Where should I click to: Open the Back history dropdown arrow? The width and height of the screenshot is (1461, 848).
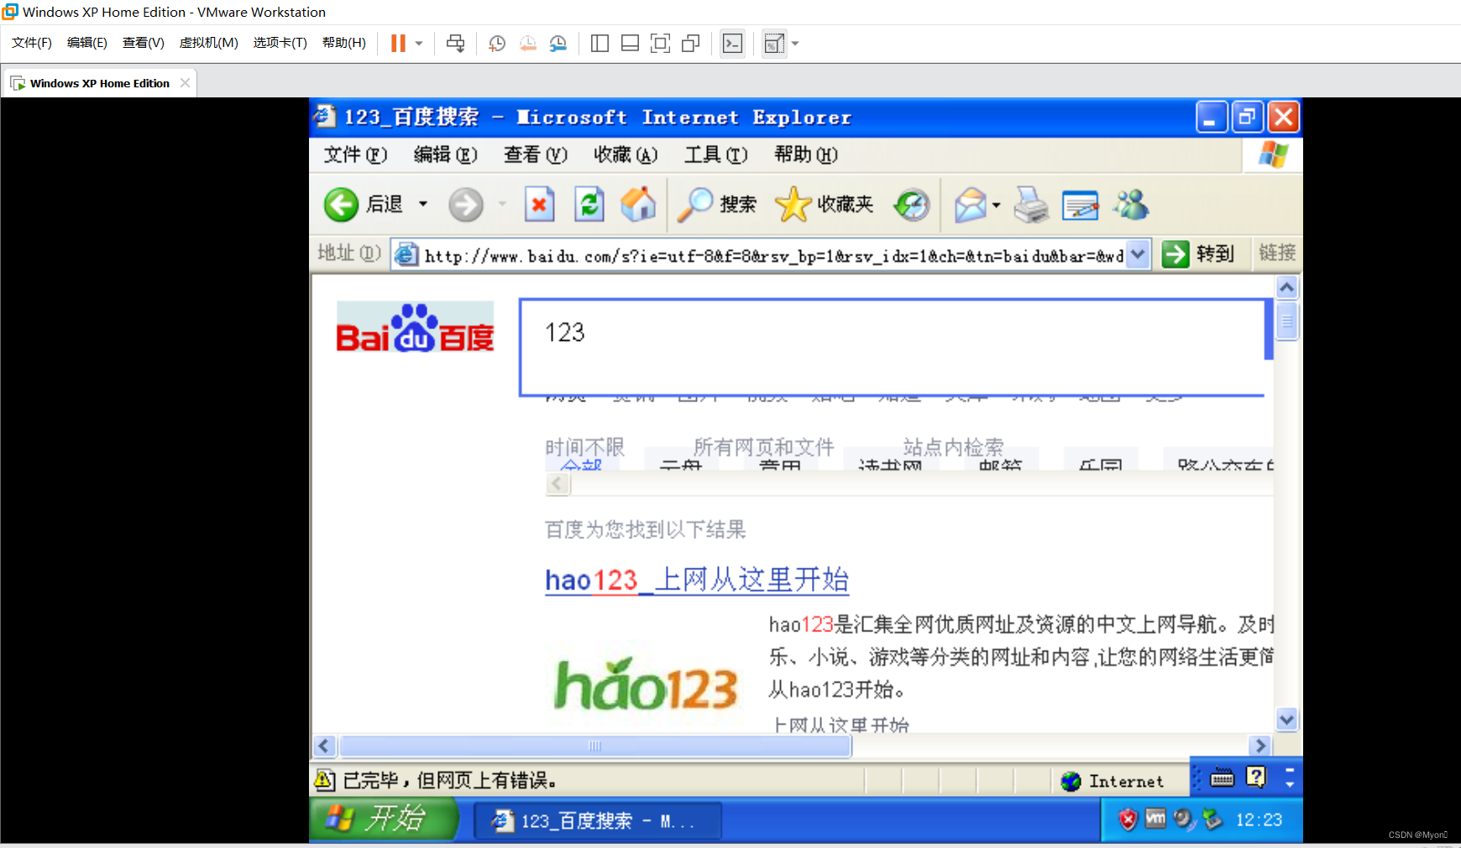(423, 204)
